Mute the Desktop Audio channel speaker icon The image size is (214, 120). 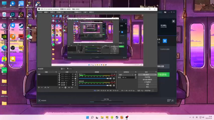coord(110,85)
